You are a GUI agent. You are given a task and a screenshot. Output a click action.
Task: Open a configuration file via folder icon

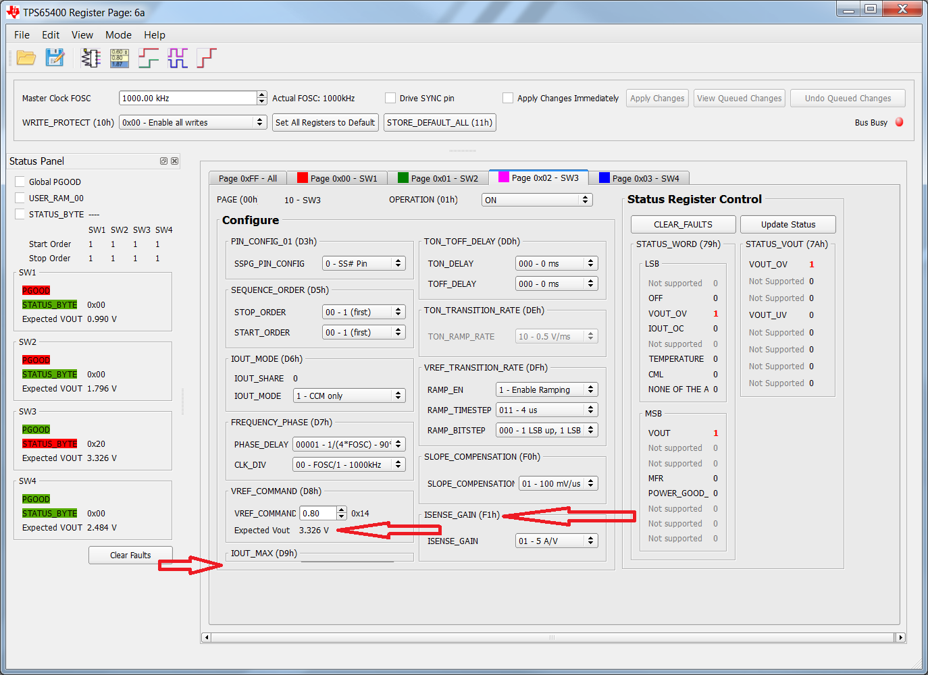point(26,58)
